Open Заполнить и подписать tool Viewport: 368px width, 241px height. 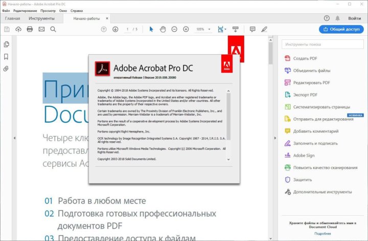click(x=311, y=143)
